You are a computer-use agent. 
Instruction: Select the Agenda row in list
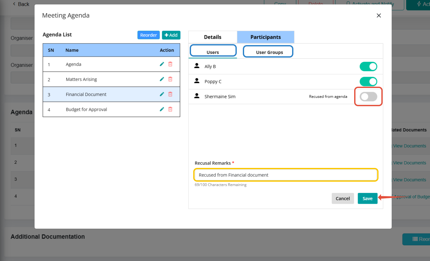point(111,64)
